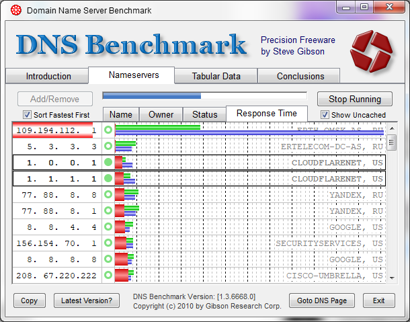Click Precision Freeware by Steve Gibson text
410x322 pixels.
[298, 46]
